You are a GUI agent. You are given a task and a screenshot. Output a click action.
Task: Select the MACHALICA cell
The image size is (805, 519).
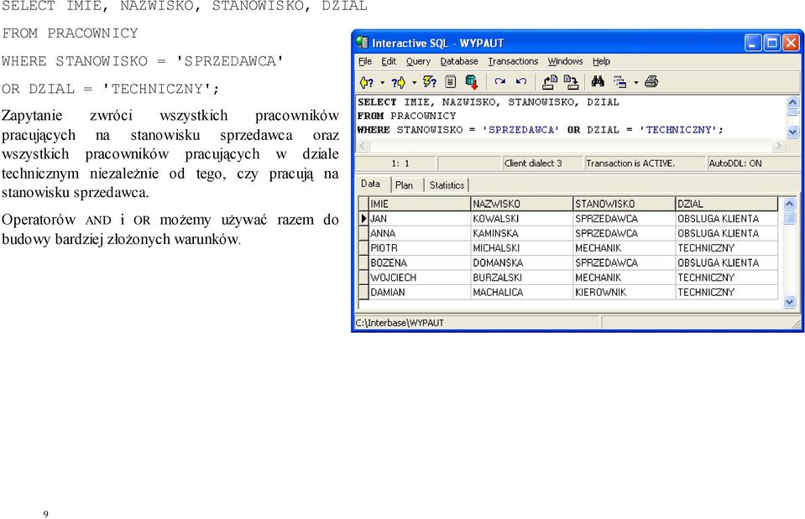point(521,293)
